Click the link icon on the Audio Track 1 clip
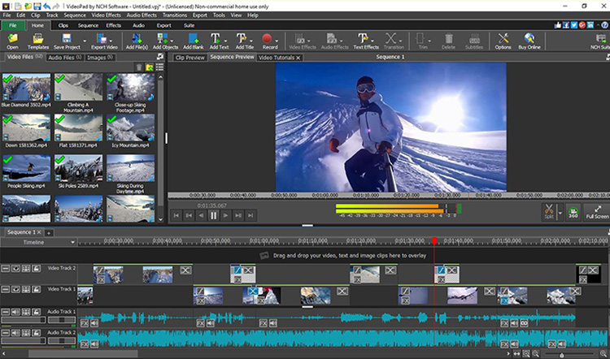 click(524, 323)
